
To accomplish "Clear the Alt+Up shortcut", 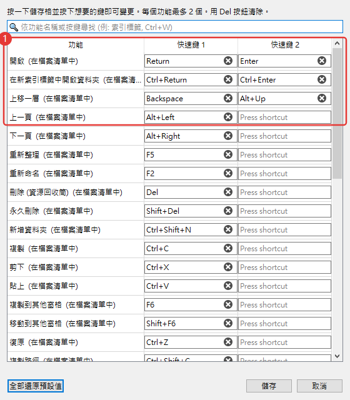I will point(322,98).
